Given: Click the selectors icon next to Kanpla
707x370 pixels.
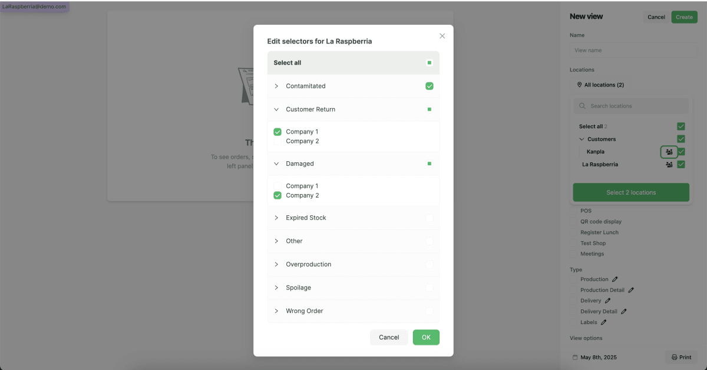Looking at the screenshot, I should pyautogui.click(x=669, y=152).
